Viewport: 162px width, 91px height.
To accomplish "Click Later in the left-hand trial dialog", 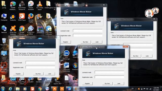I will click(50, 74).
